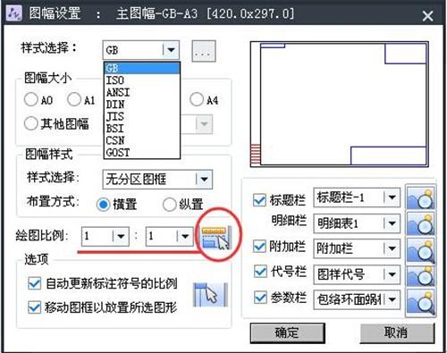Preview the 附加栏 style

coord(420,249)
